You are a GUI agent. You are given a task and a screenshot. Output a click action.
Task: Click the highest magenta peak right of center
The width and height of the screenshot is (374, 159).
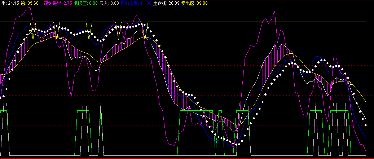(x=274, y=12)
